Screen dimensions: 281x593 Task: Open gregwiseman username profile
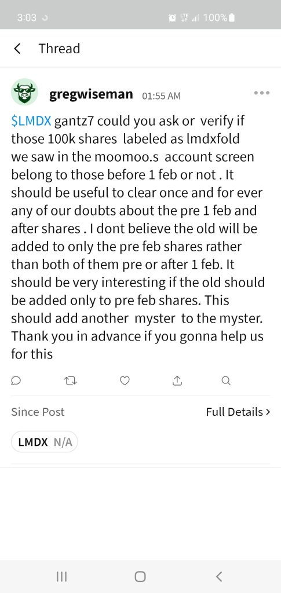point(91,94)
